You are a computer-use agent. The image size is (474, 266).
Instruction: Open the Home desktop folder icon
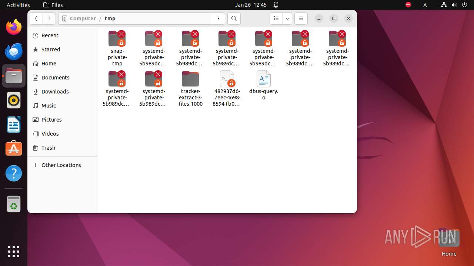coord(449,242)
